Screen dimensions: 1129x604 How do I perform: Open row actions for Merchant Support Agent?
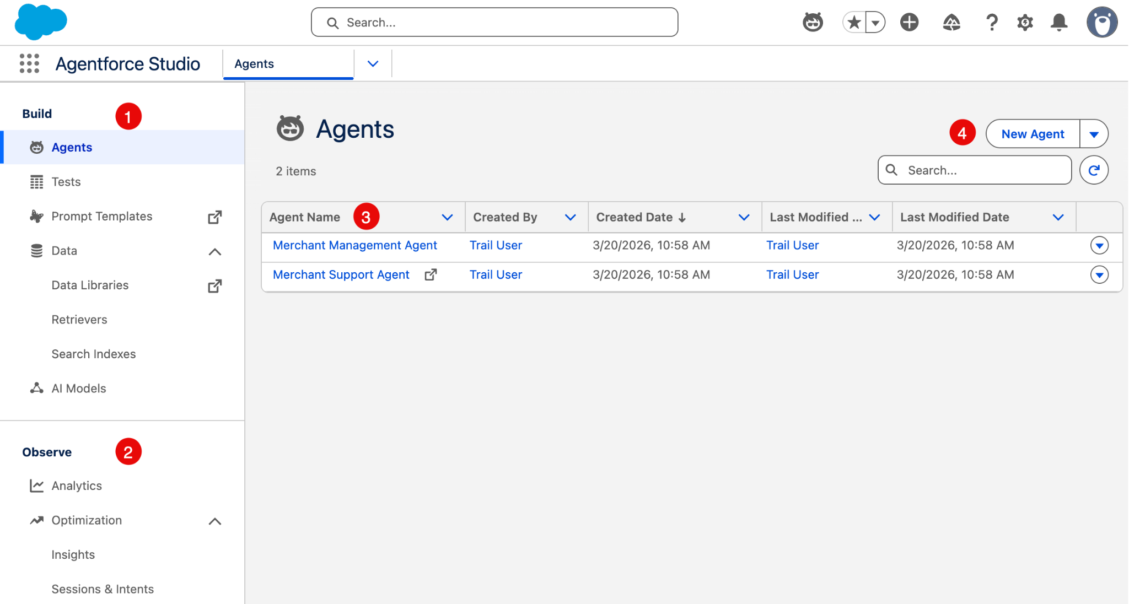tap(1099, 274)
